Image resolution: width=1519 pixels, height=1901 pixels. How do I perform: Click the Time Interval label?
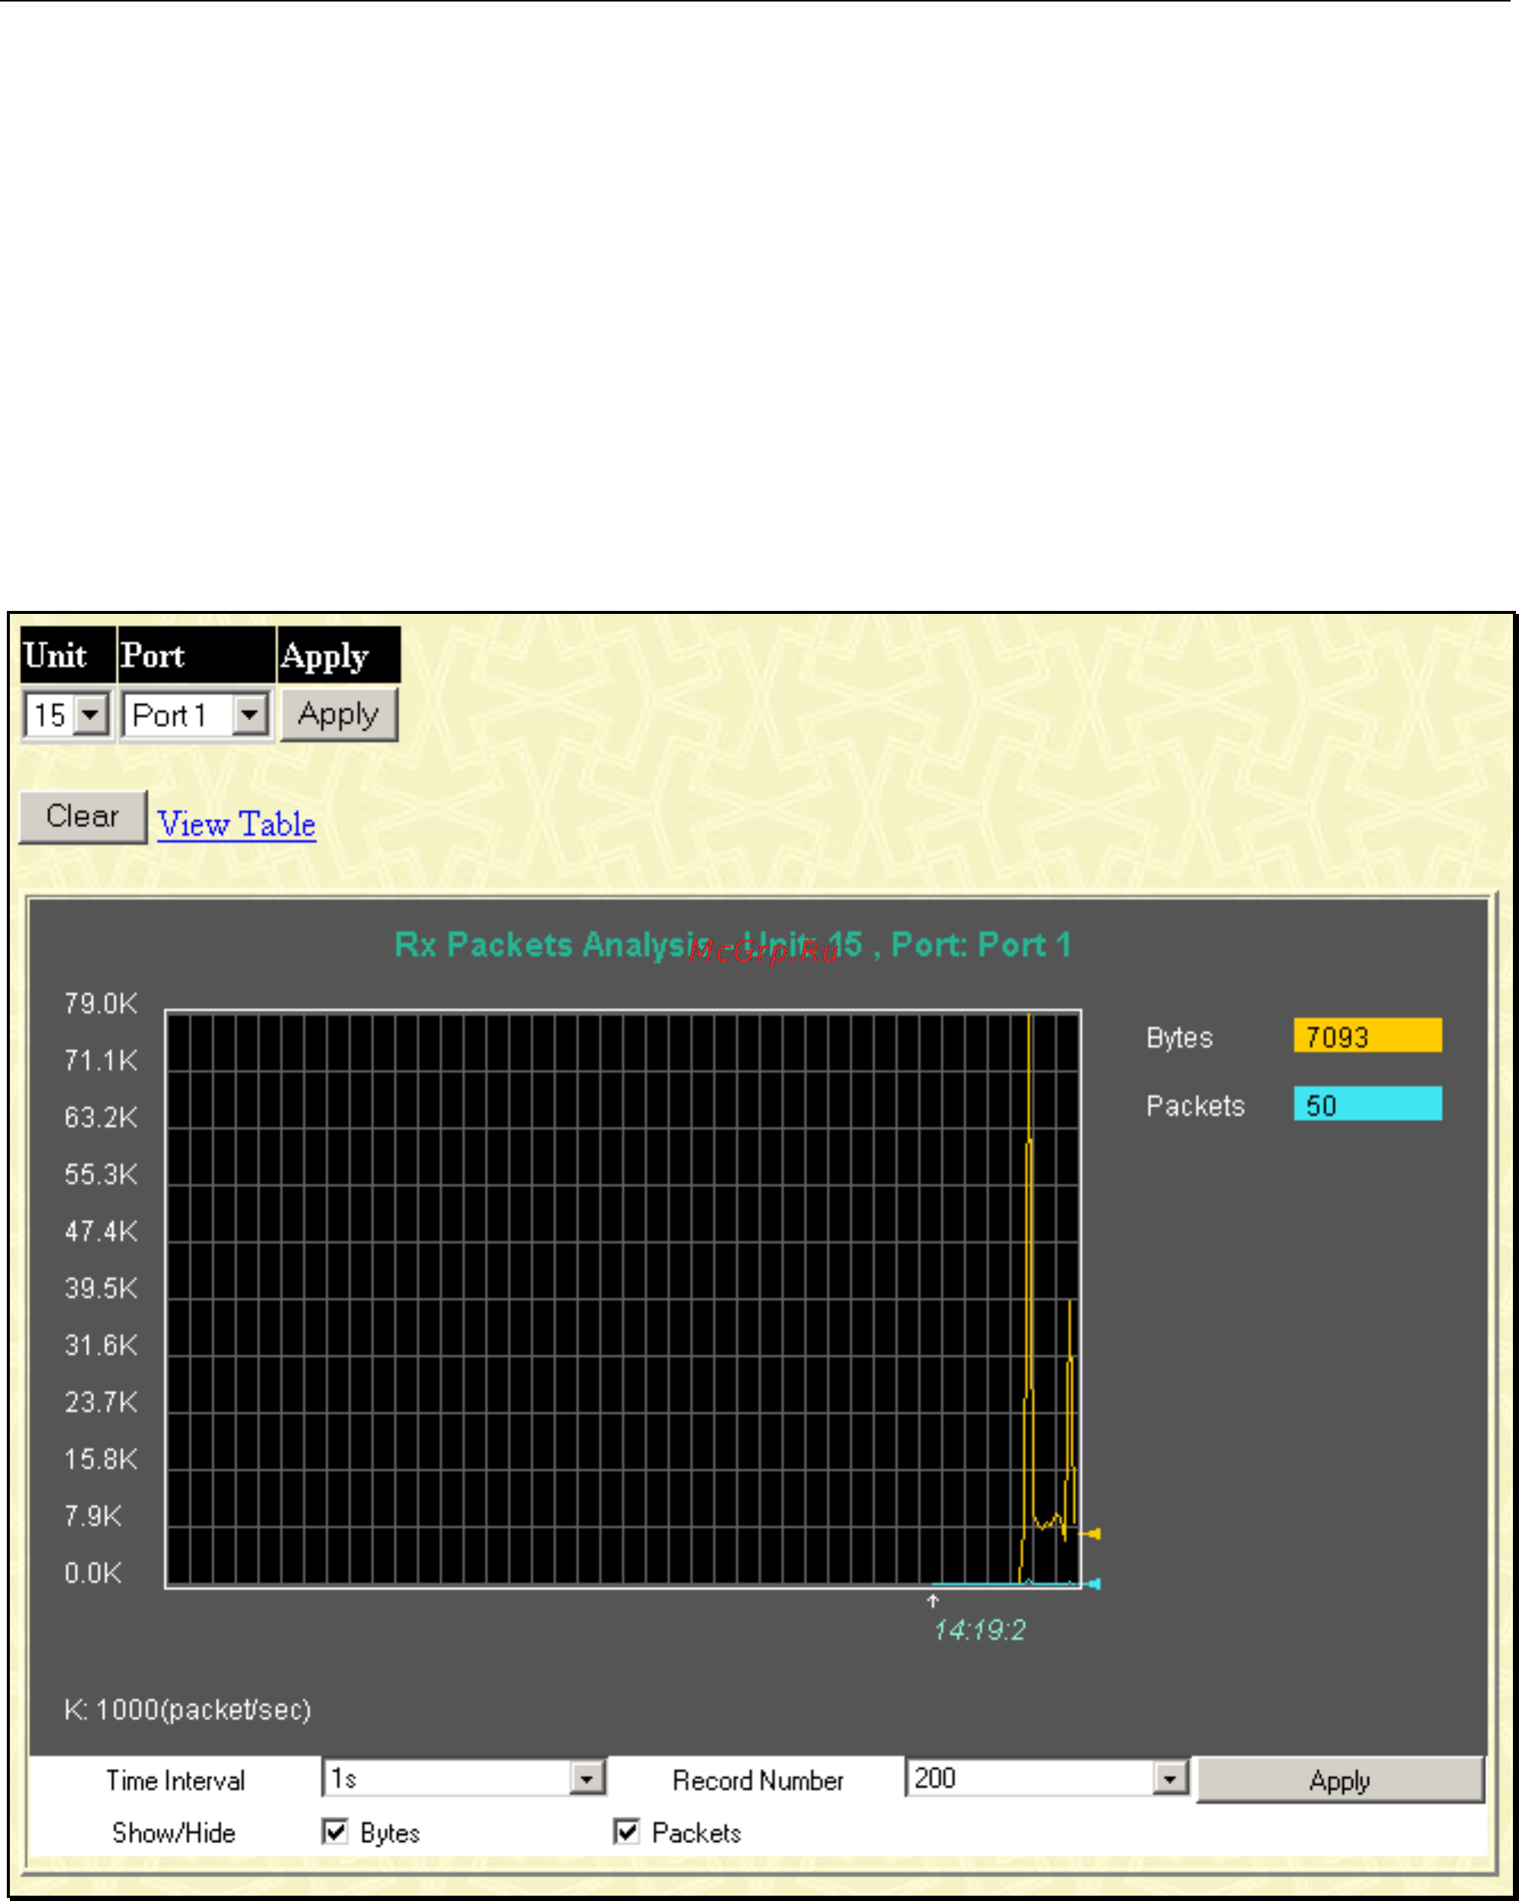pos(175,1780)
